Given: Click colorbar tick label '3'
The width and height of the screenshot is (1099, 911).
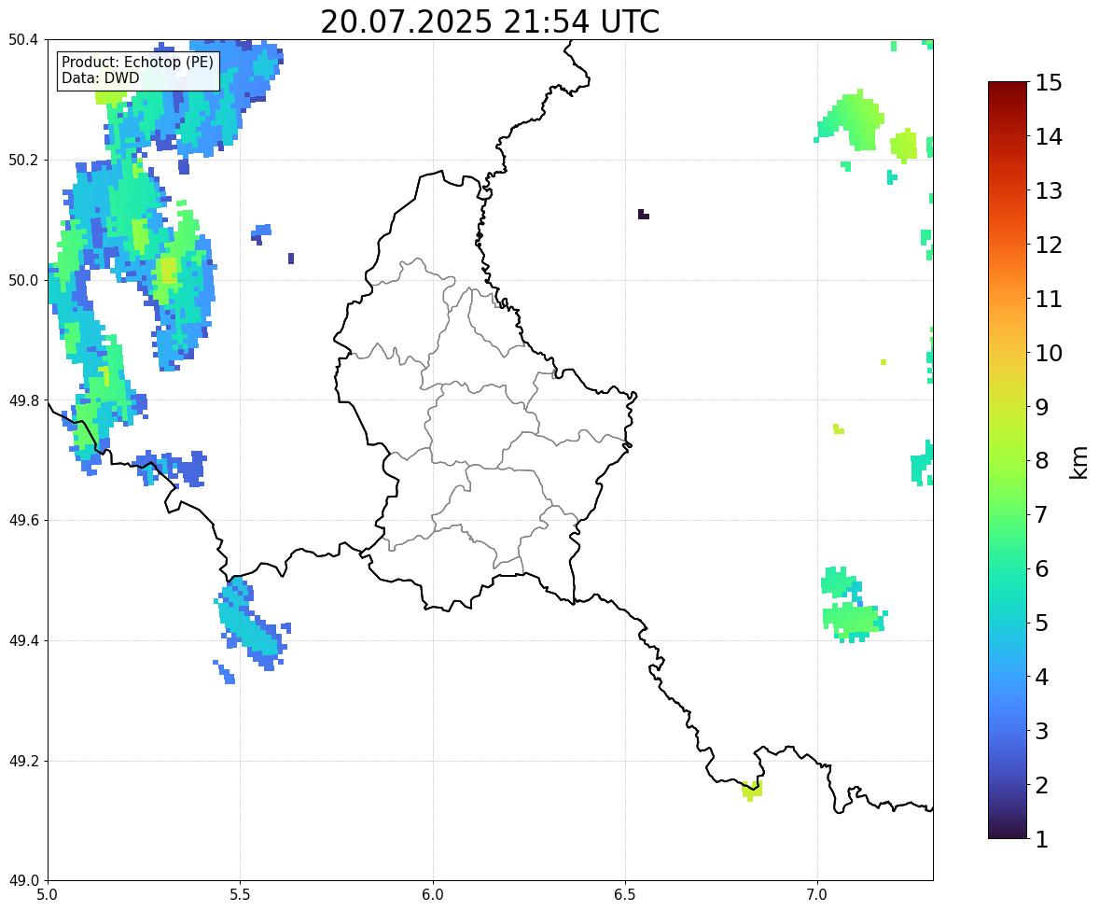Looking at the screenshot, I should point(1042,731).
